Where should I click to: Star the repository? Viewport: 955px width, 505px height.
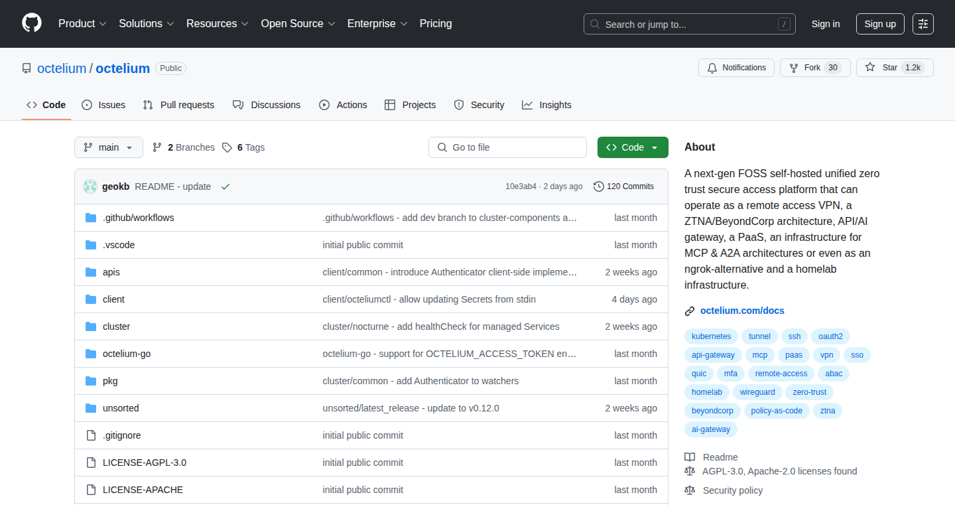click(x=895, y=68)
